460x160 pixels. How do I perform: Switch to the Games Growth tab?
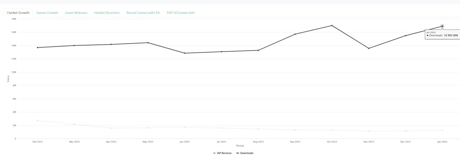point(47,13)
